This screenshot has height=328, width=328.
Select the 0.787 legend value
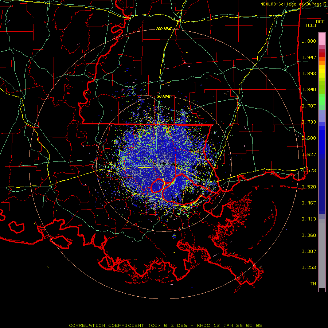(309, 106)
